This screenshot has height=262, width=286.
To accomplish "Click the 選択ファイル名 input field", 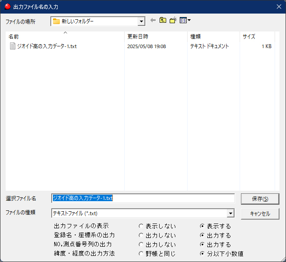I will click(x=143, y=198).
